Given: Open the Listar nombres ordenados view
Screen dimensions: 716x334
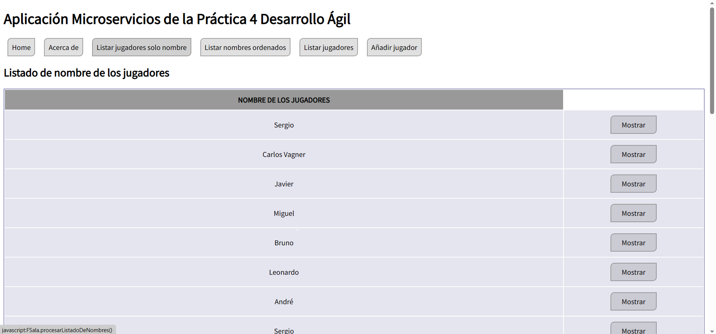Looking at the screenshot, I should 245,47.
